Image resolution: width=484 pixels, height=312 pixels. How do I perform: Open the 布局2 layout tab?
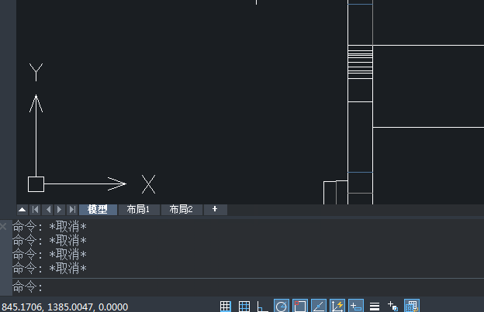pos(181,209)
